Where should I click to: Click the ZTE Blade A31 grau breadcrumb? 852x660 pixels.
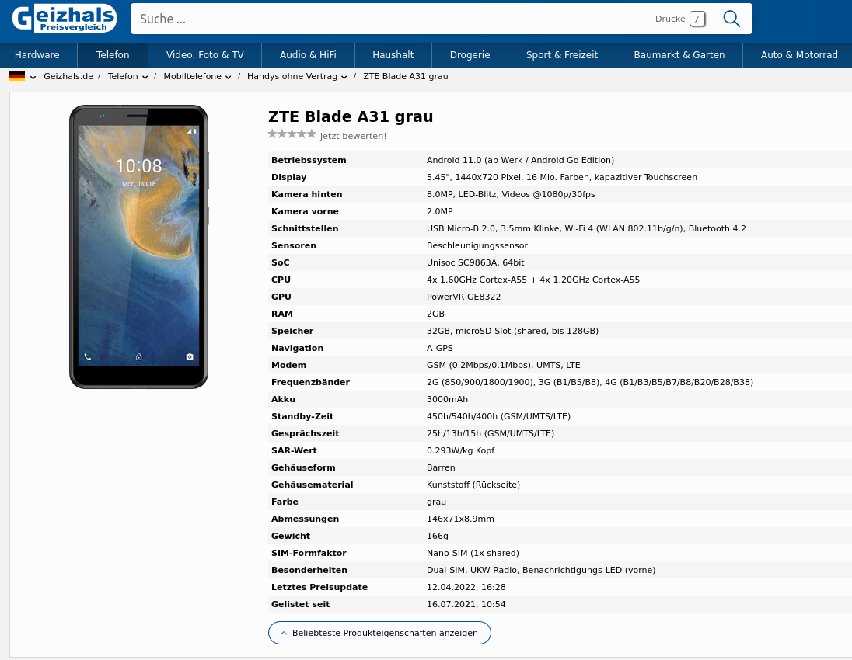click(405, 77)
